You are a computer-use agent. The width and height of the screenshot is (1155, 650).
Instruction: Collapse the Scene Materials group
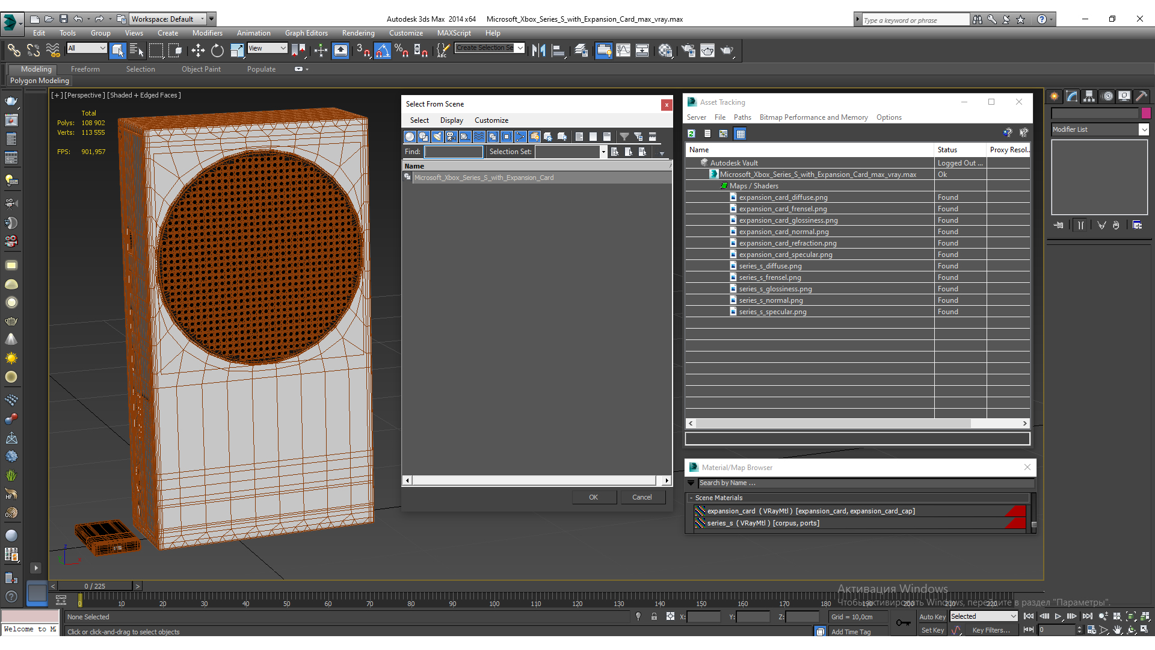click(691, 498)
